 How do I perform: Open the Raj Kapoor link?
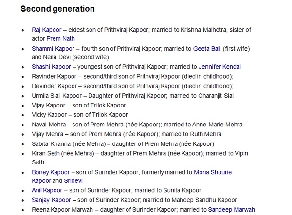tap(47, 30)
